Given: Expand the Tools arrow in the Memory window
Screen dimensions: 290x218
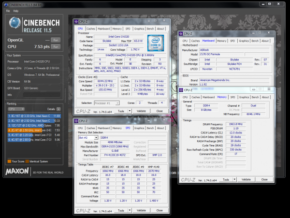Looking at the screenshot, I should click(x=234, y=179).
